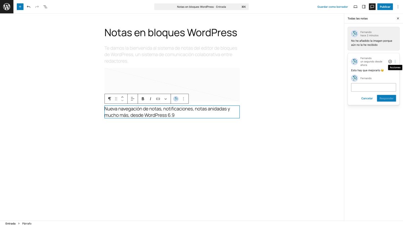The height and width of the screenshot is (226, 403).
Task: Toggle bold formatting on the paragraph
Action: tap(143, 99)
